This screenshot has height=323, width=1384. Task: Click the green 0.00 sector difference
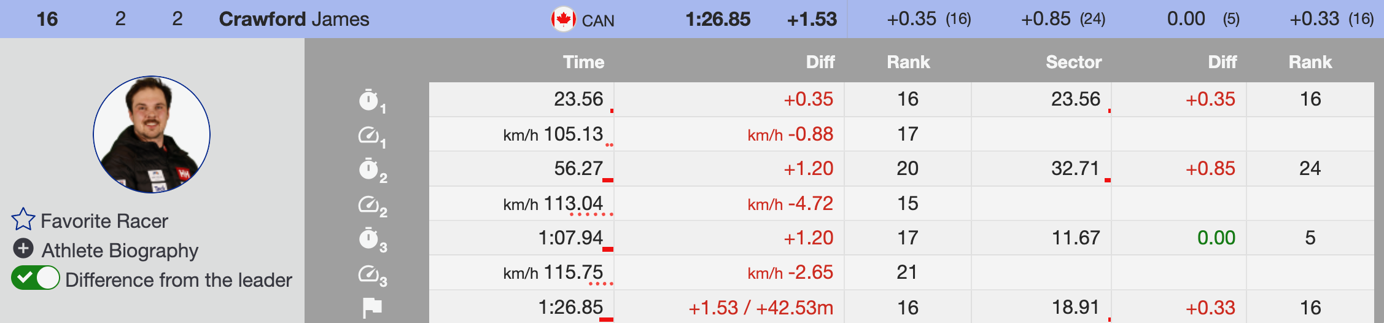(1216, 238)
